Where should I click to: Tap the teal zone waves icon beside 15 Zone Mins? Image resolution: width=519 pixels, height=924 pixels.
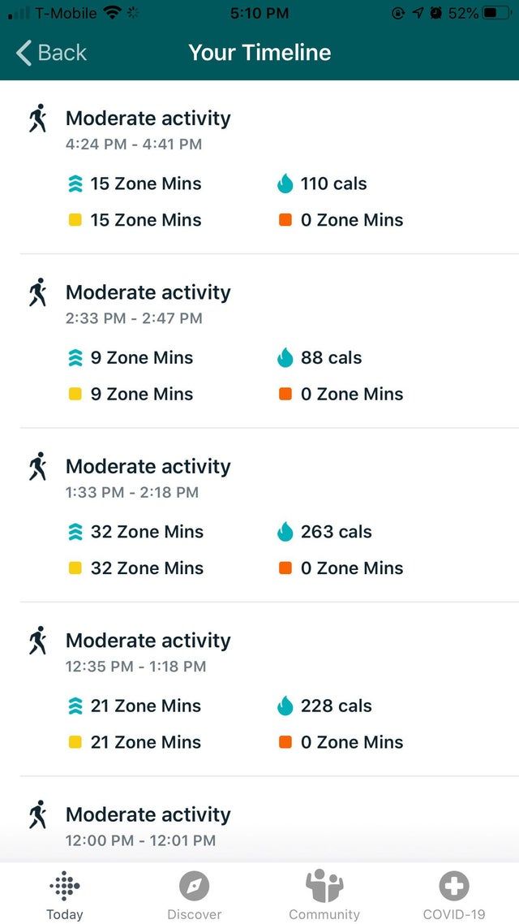click(75, 184)
